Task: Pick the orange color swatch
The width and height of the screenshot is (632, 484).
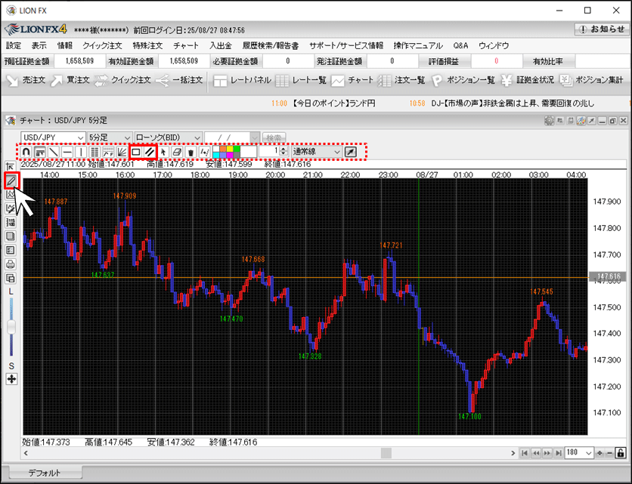Action: pos(222,149)
